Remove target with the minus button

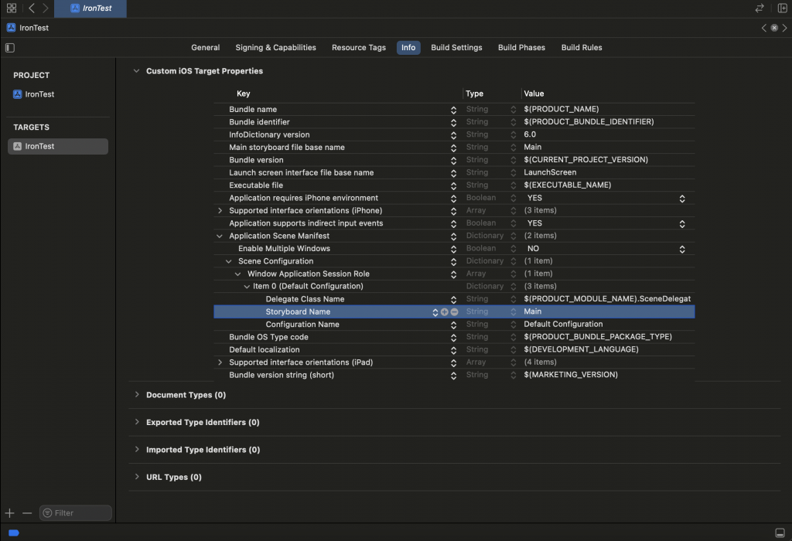point(27,513)
